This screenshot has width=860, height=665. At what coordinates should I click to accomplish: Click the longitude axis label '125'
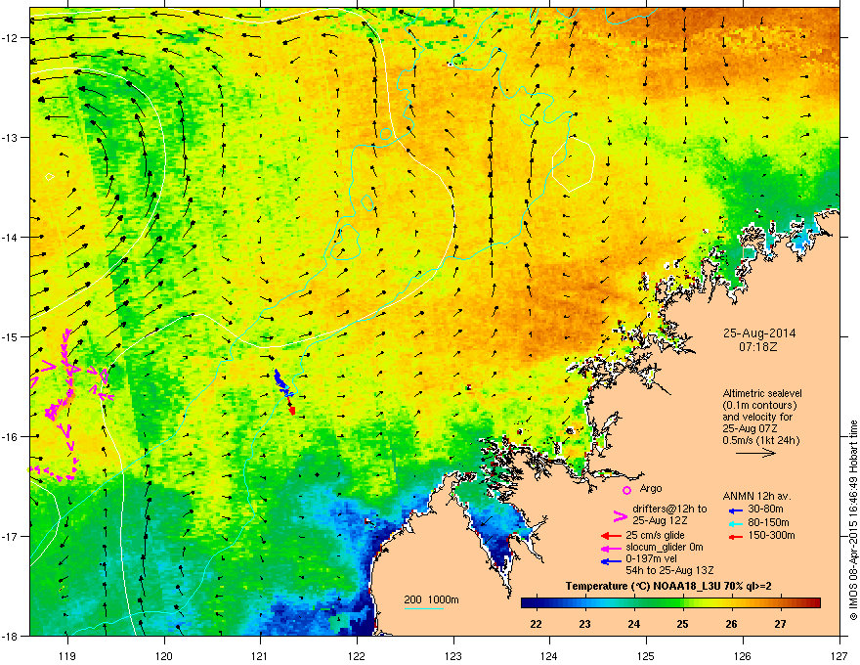646,655
